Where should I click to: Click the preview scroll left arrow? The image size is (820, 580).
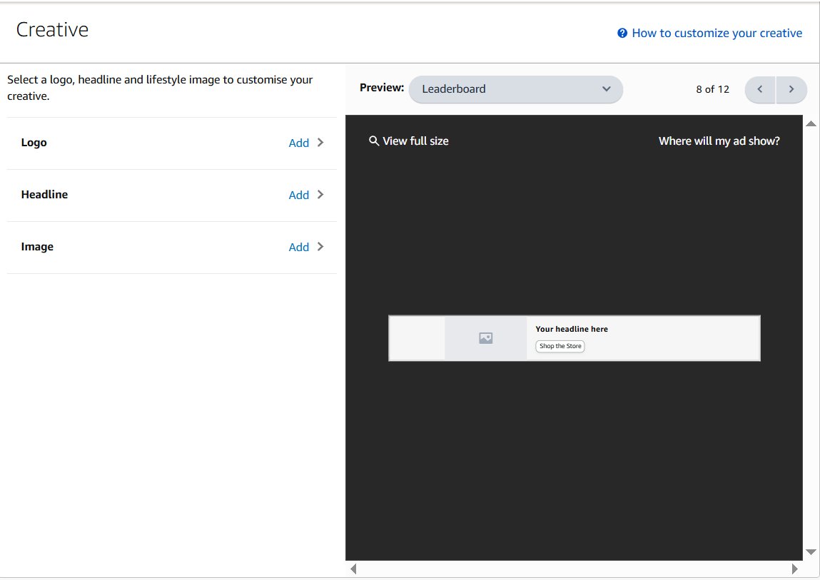pos(353,569)
